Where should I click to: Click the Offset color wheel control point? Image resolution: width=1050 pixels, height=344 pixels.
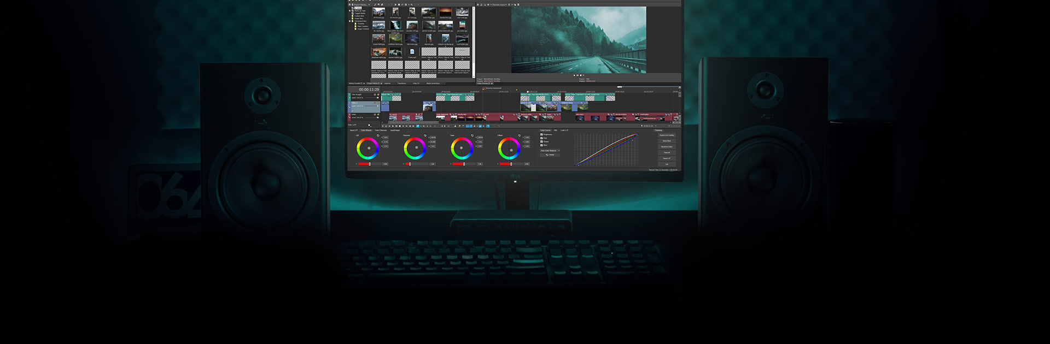(511, 150)
